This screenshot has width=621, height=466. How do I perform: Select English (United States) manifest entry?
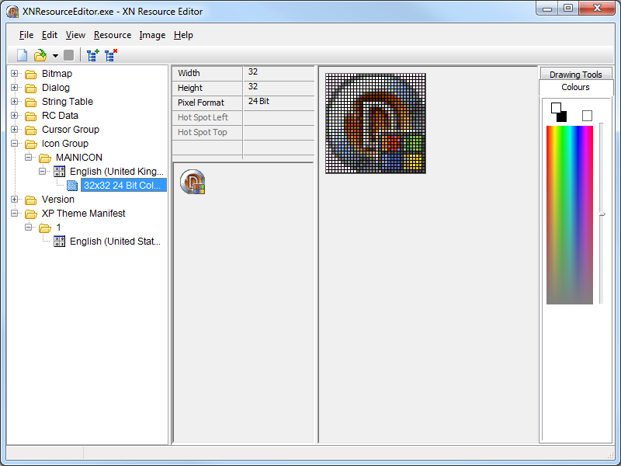pyautogui.click(x=115, y=242)
